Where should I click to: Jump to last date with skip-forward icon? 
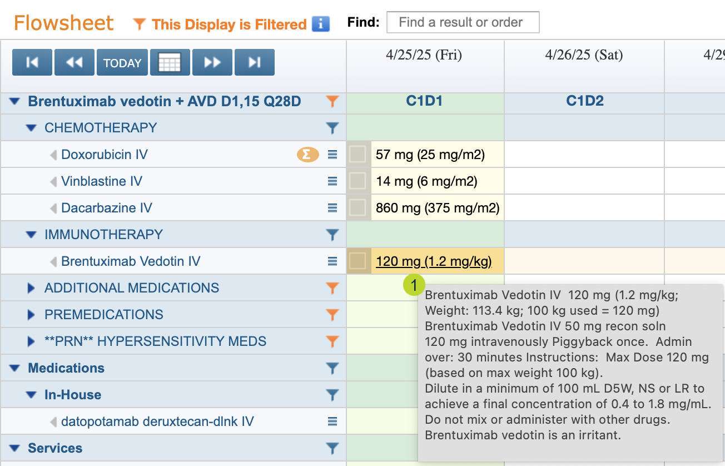(x=254, y=62)
